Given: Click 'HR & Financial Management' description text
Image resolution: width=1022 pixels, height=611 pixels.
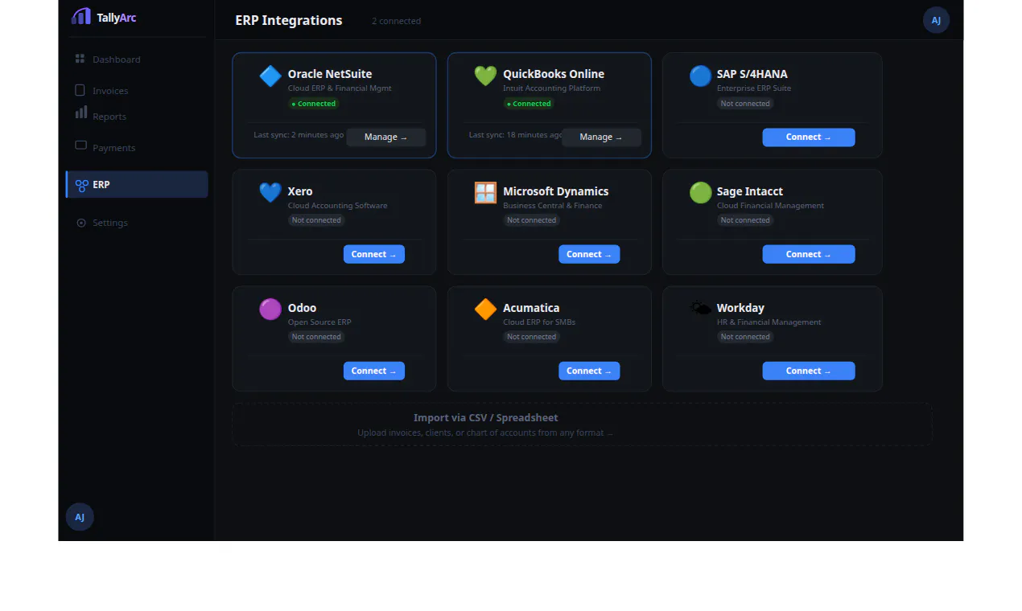Looking at the screenshot, I should 769,322.
